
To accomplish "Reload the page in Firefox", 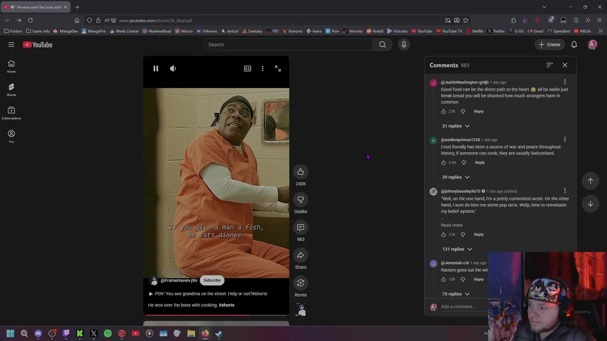I will [30, 20].
